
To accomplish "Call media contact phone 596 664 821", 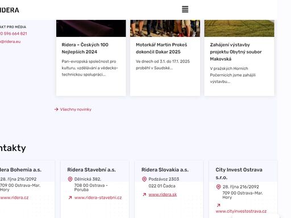I will (14, 33).
